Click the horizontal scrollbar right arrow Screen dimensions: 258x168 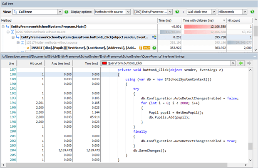[246, 165]
